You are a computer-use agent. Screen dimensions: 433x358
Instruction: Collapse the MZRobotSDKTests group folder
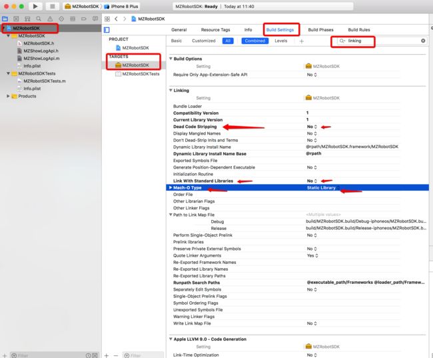click(x=8, y=73)
